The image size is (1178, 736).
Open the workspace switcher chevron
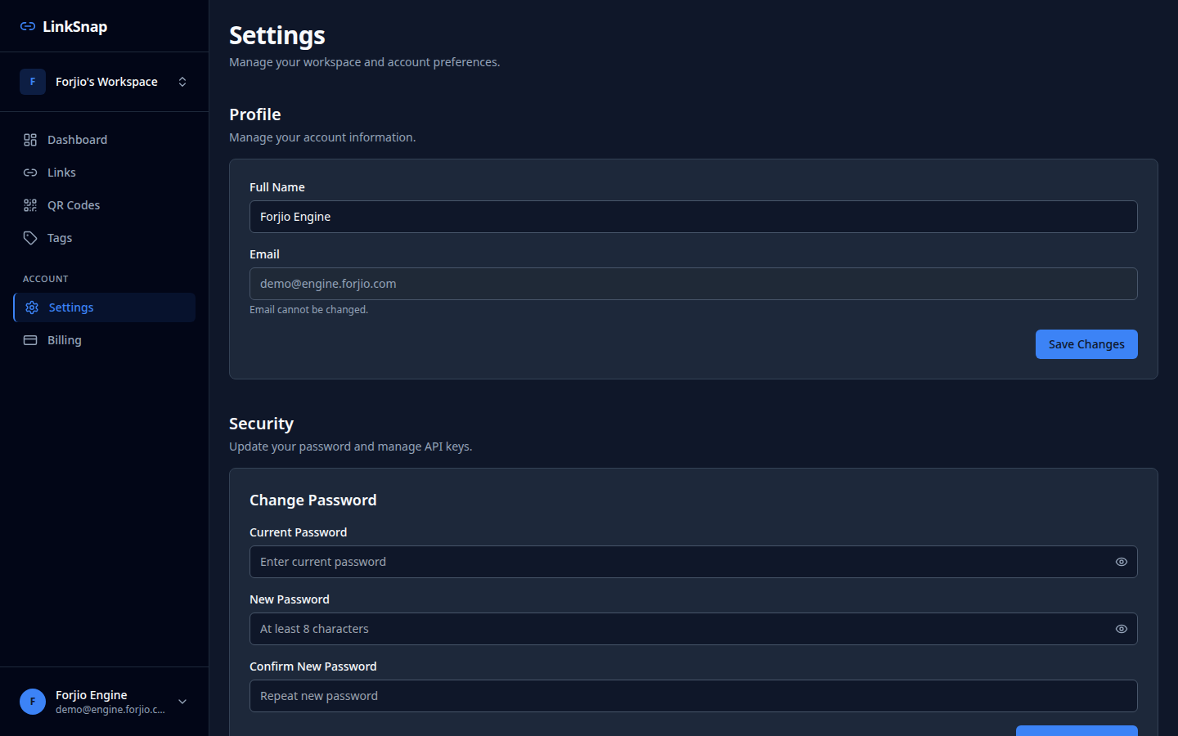tap(182, 81)
